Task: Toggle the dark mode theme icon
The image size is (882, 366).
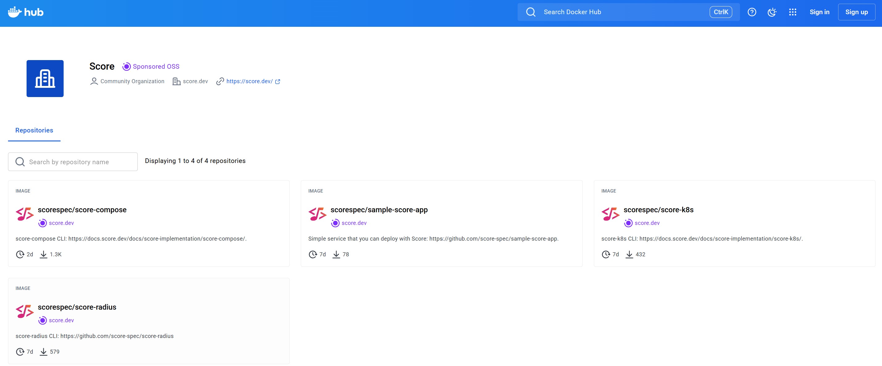Action: [772, 12]
